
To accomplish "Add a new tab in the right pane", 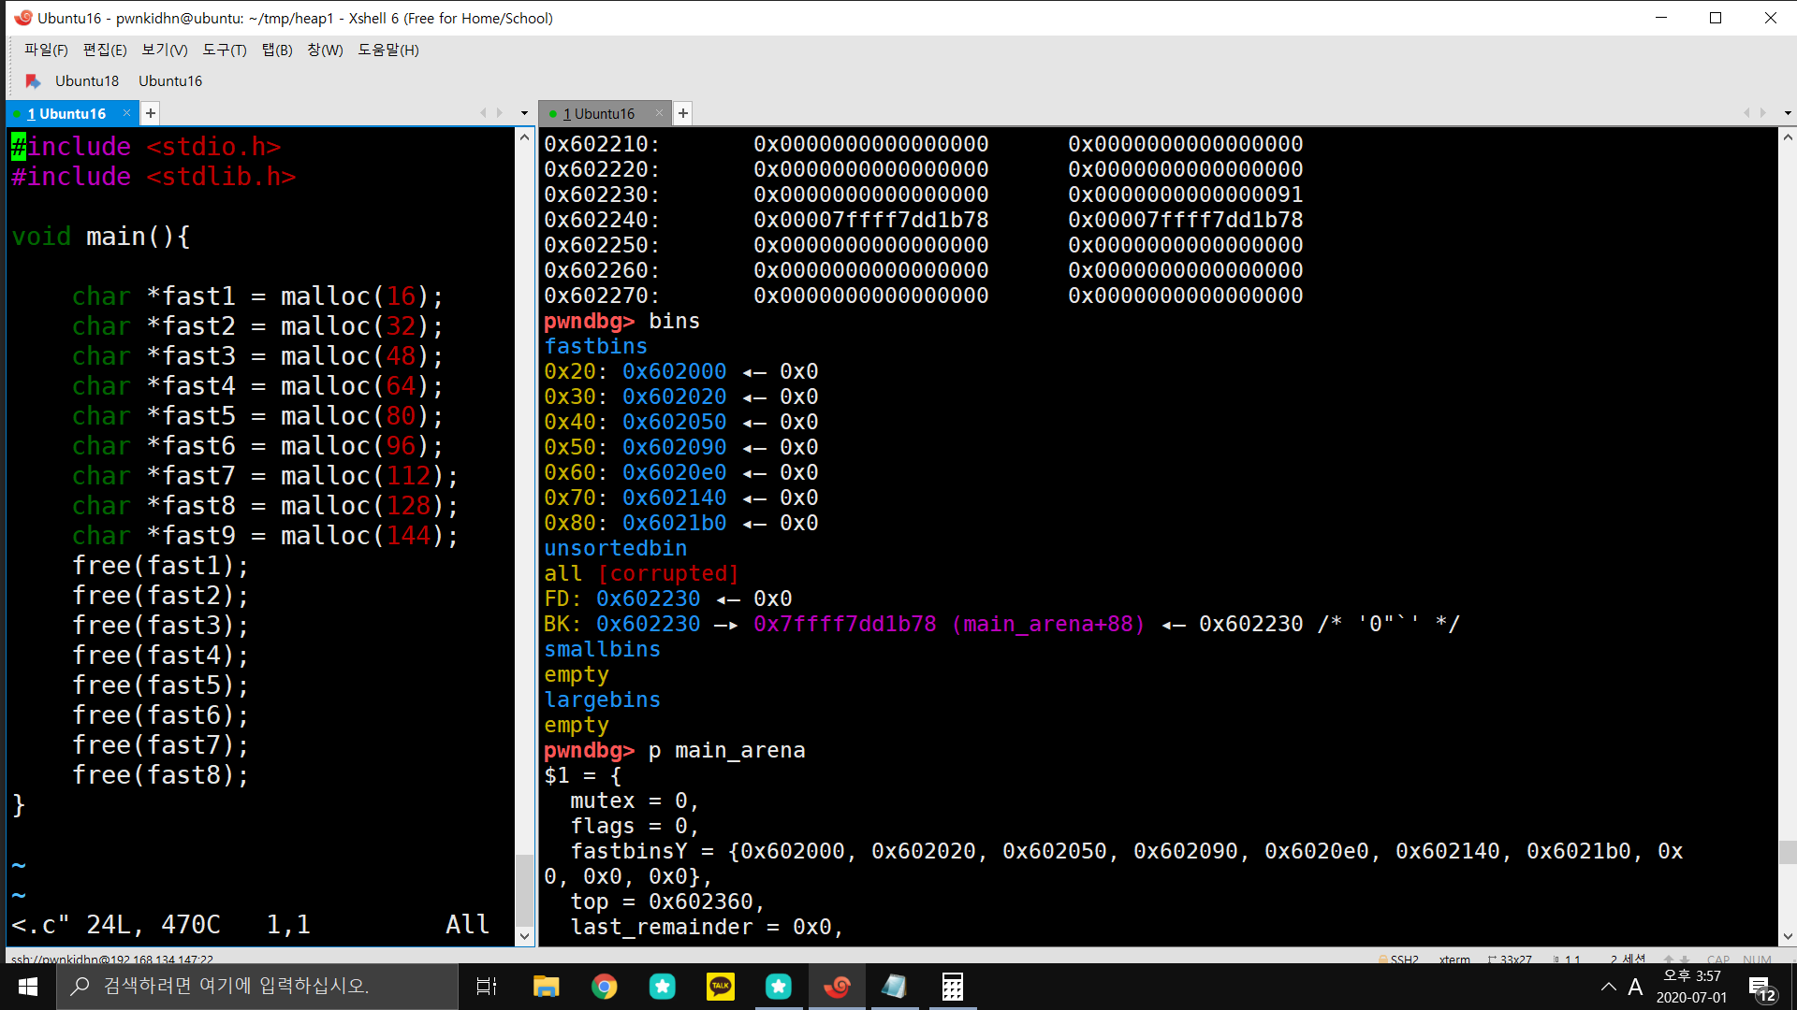I will [683, 113].
